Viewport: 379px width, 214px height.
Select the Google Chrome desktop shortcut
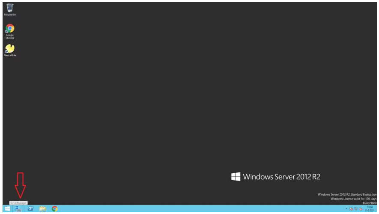point(10,31)
